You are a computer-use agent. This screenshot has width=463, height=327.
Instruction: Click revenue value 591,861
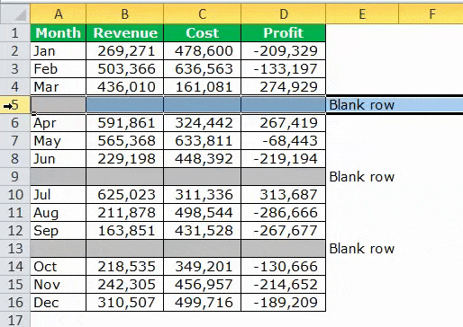click(124, 123)
